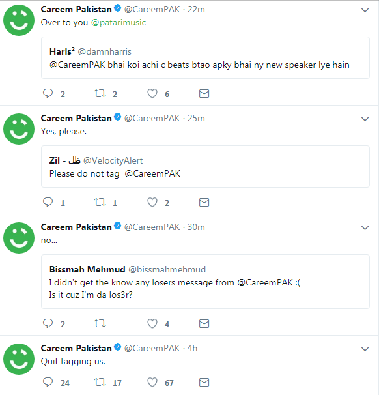Open Haris quoted tweet card
This screenshot has width=379, height=395.
pyautogui.click(x=205, y=58)
